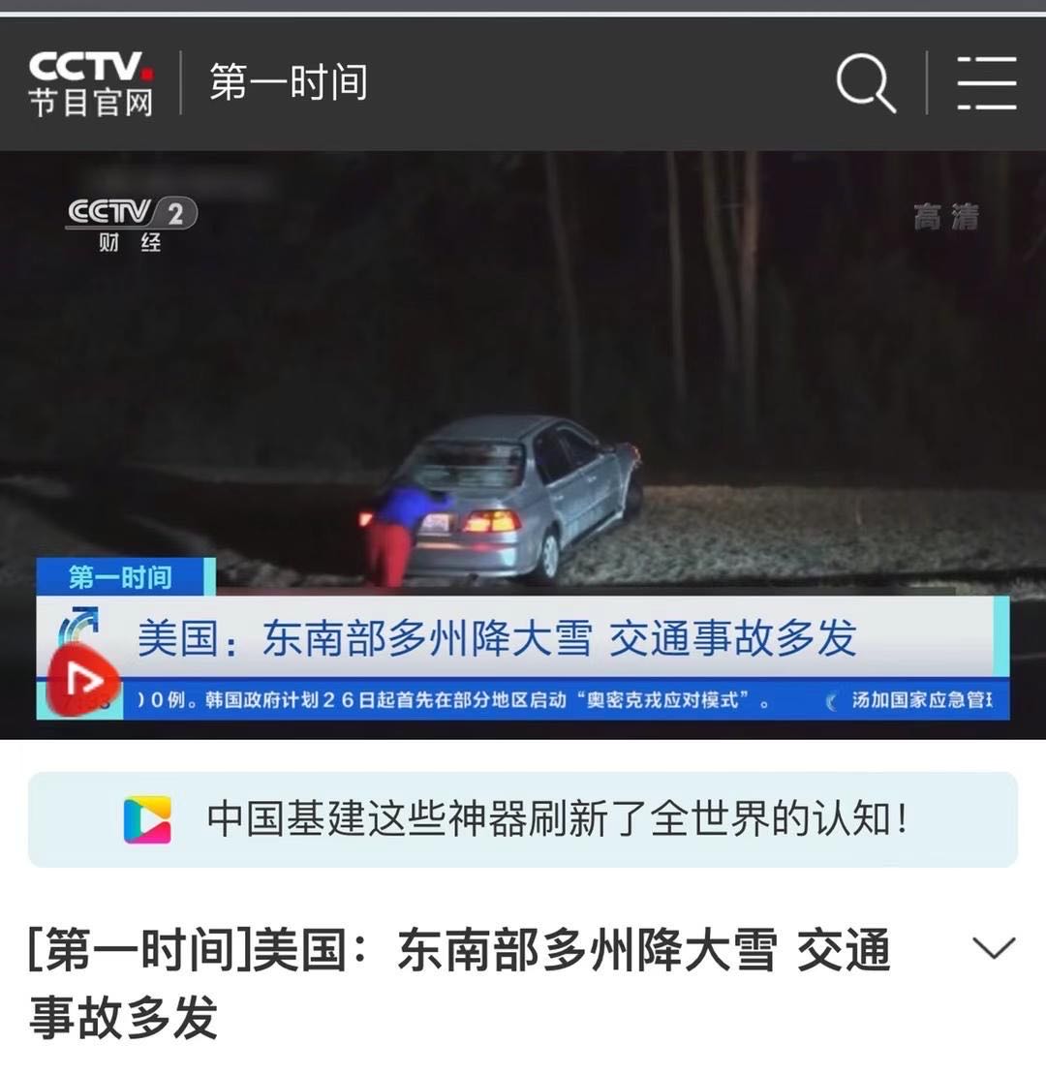Click the video headline 美国：东南部多州降大雪

click(x=365, y=637)
